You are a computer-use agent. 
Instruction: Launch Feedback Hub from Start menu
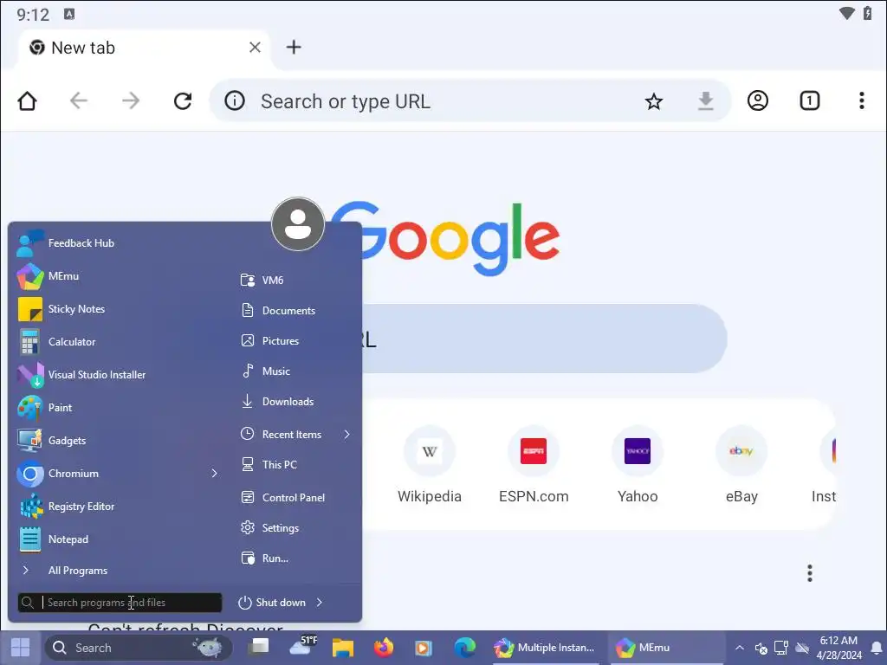pyautogui.click(x=117, y=243)
